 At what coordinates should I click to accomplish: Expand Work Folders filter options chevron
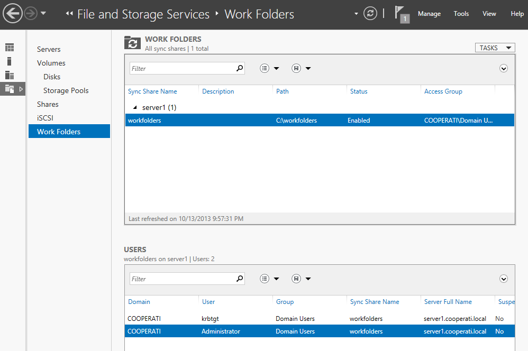pos(504,68)
